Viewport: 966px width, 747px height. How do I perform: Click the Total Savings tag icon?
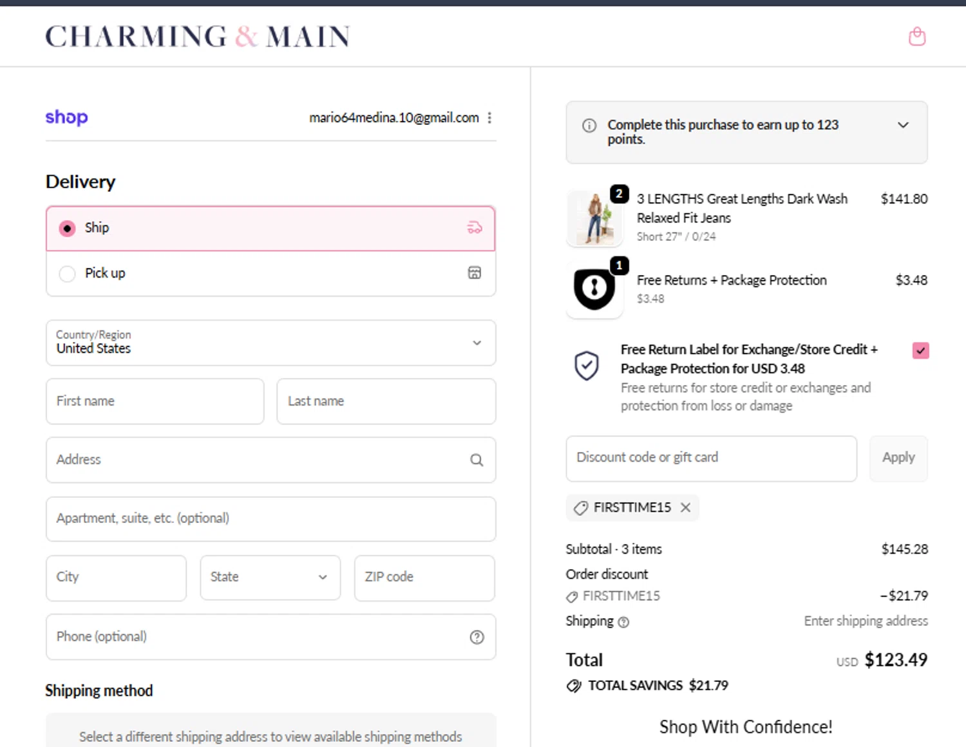tap(574, 686)
